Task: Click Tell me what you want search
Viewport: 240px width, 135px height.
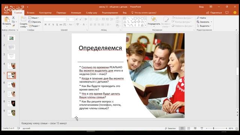Action: tap(144, 13)
